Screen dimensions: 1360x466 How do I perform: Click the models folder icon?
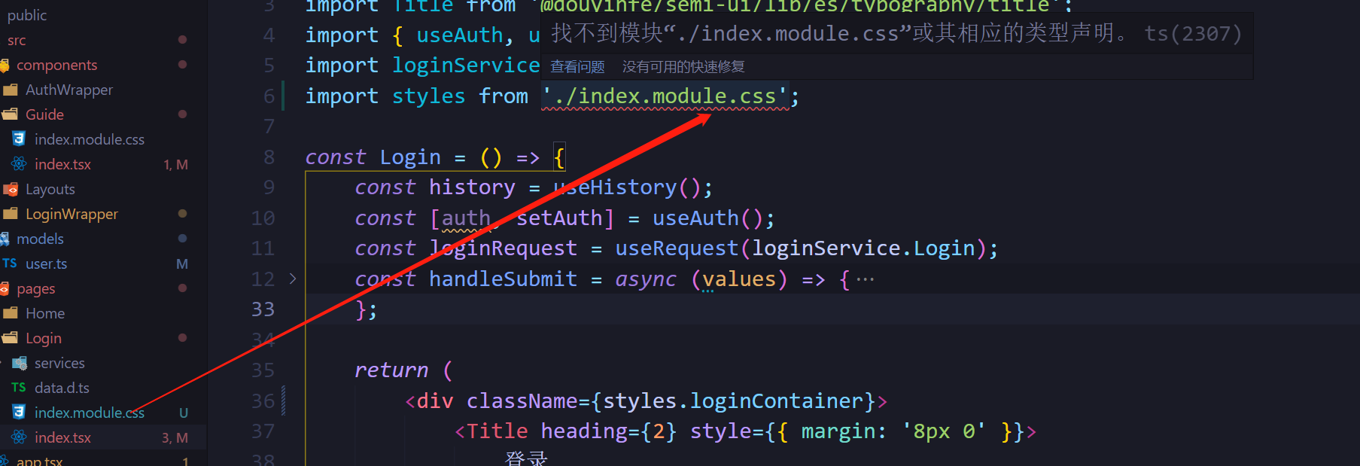tap(5, 239)
